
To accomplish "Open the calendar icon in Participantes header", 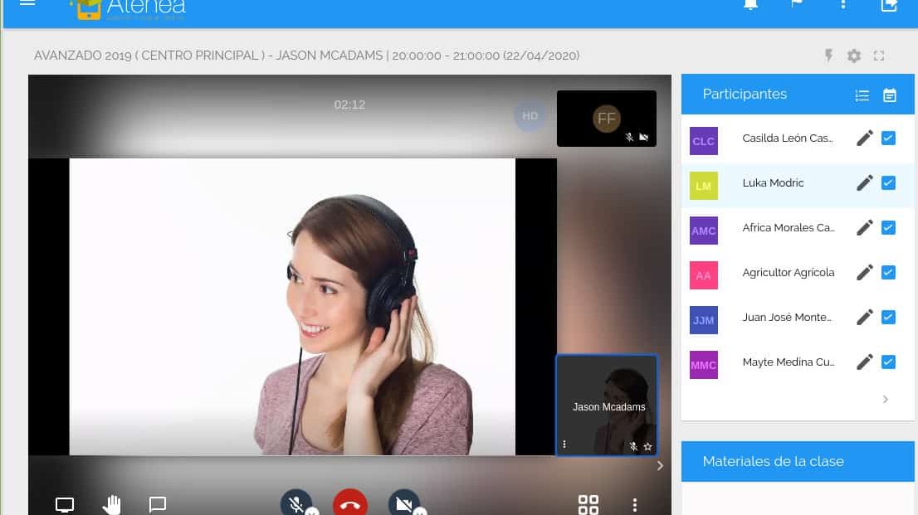I will pyautogui.click(x=890, y=95).
